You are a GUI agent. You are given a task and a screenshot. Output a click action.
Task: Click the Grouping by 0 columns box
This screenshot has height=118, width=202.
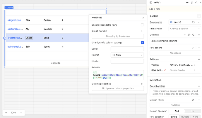tap(118, 36)
